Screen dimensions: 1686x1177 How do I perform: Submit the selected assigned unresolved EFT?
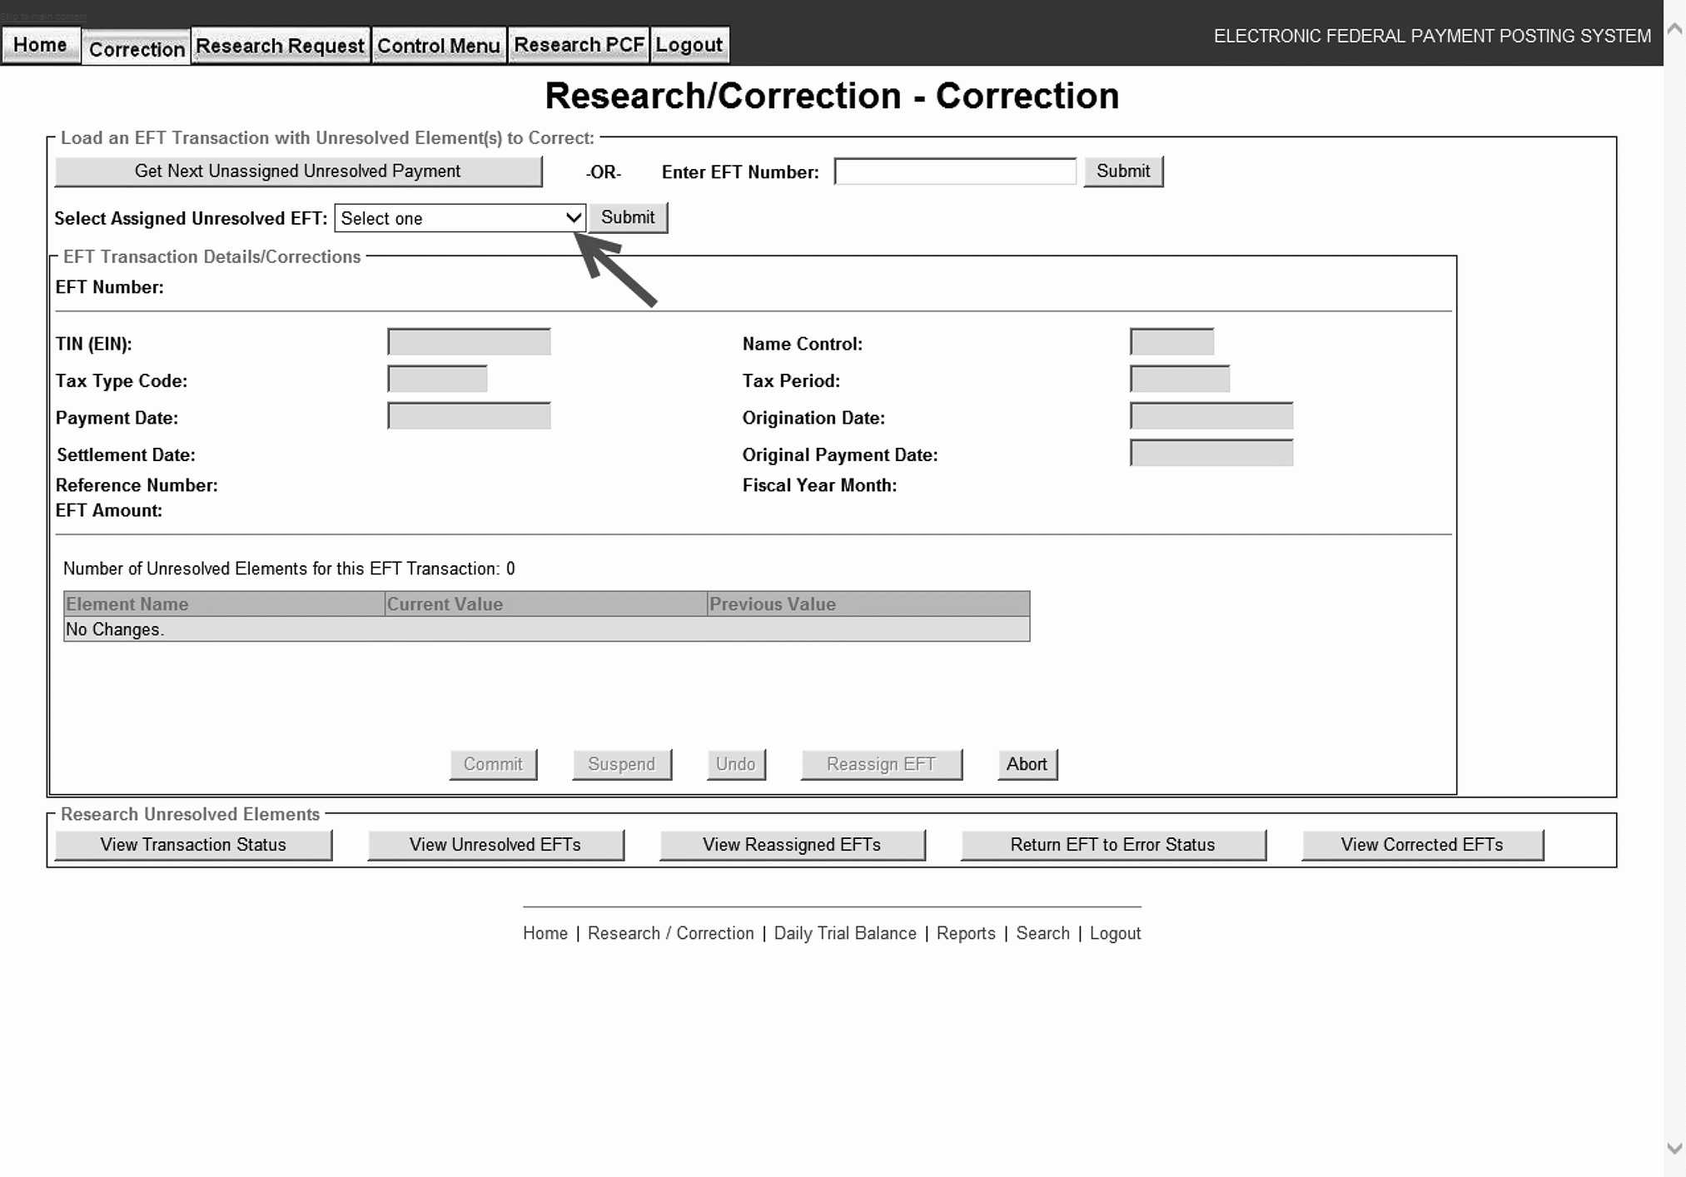click(x=627, y=218)
